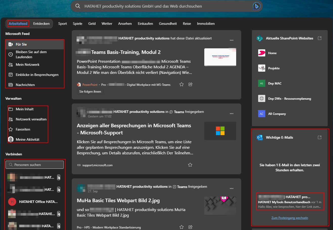The image size is (333, 230).
Task: Open more options on MuHa Basic Tiles card
Action: click(232, 189)
